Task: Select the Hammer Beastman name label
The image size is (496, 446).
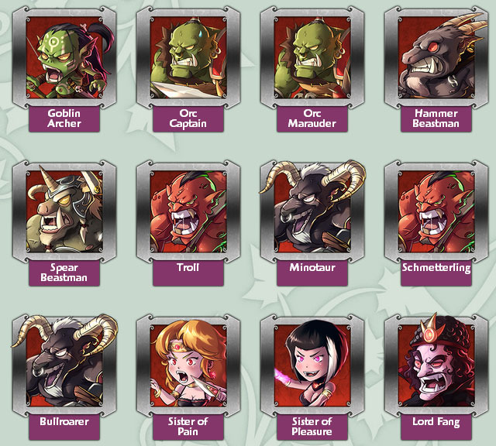Action: [436, 118]
